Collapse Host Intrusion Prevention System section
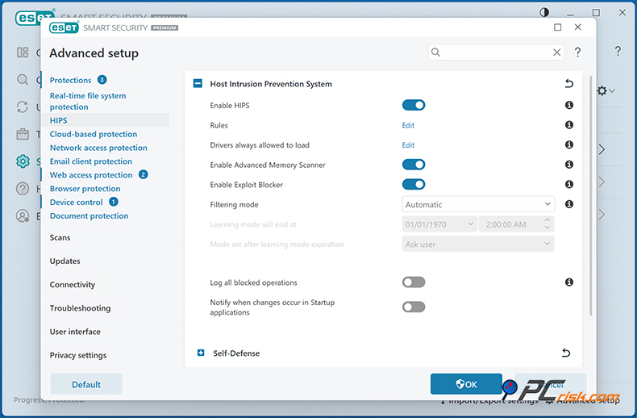The width and height of the screenshot is (637, 418). coord(198,84)
